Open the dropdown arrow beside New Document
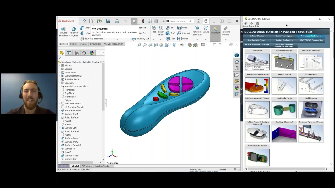This screenshot has height=188, width=335. coord(95,21)
